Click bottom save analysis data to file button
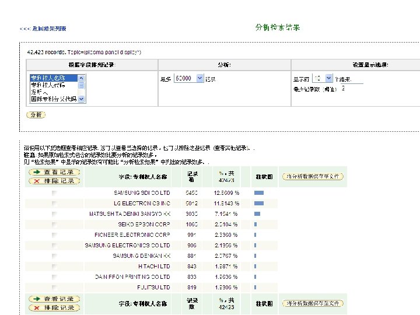This screenshot has width=420, height=315. pos(313,303)
